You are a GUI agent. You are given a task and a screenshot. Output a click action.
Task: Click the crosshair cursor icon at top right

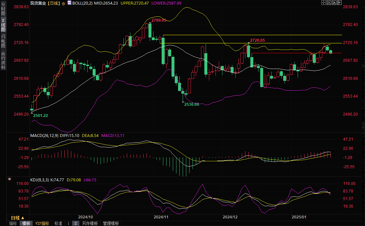[323, 3]
